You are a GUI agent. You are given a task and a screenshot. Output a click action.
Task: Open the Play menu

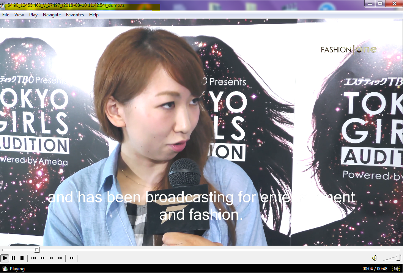pos(33,15)
